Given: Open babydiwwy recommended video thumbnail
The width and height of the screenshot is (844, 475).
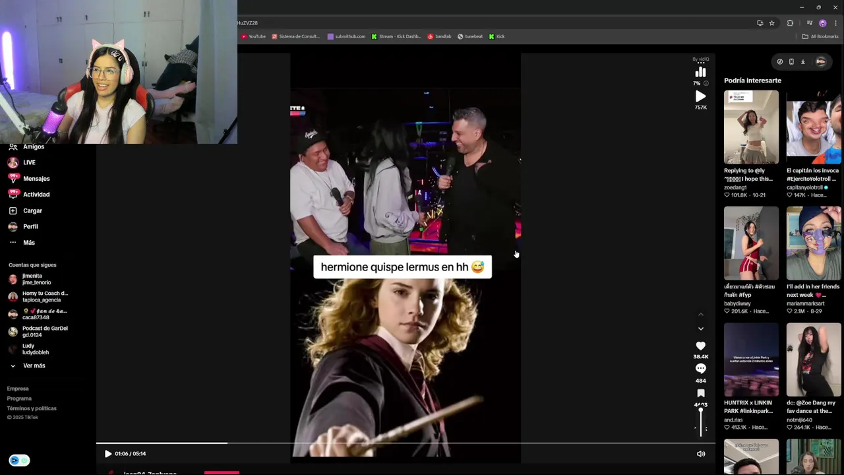Looking at the screenshot, I should (751, 243).
